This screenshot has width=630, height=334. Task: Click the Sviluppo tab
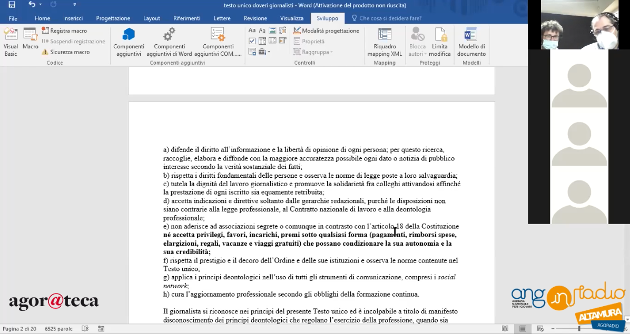[x=327, y=18]
